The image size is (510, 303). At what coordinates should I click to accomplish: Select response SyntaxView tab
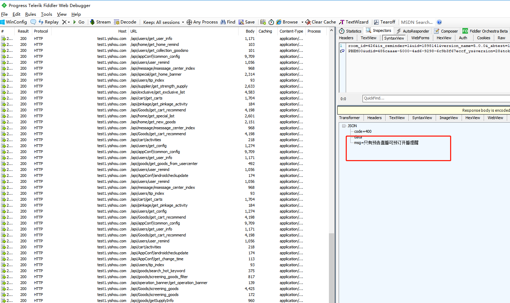[422, 118]
